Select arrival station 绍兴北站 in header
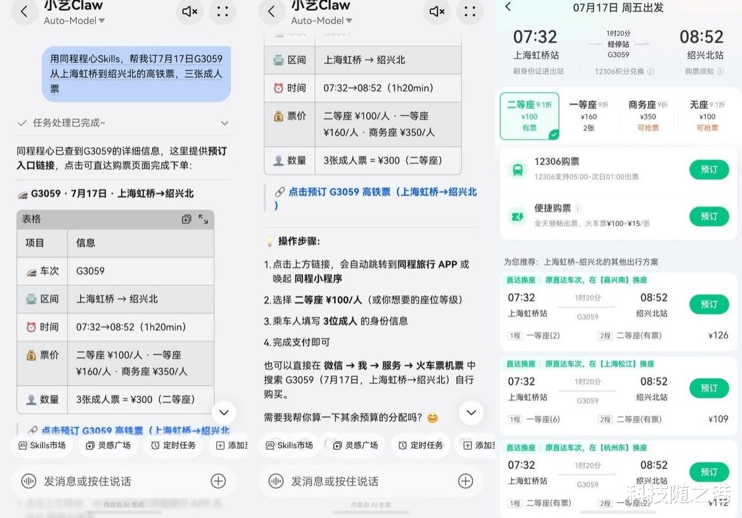The image size is (742, 518). (x=705, y=55)
